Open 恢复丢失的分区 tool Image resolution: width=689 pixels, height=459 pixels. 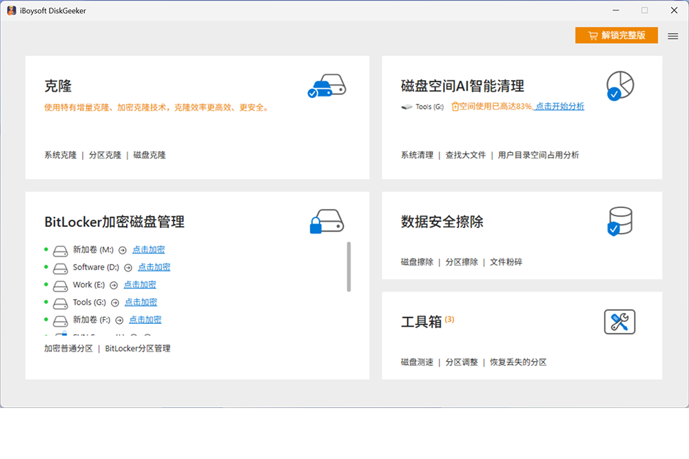pyautogui.click(x=518, y=363)
